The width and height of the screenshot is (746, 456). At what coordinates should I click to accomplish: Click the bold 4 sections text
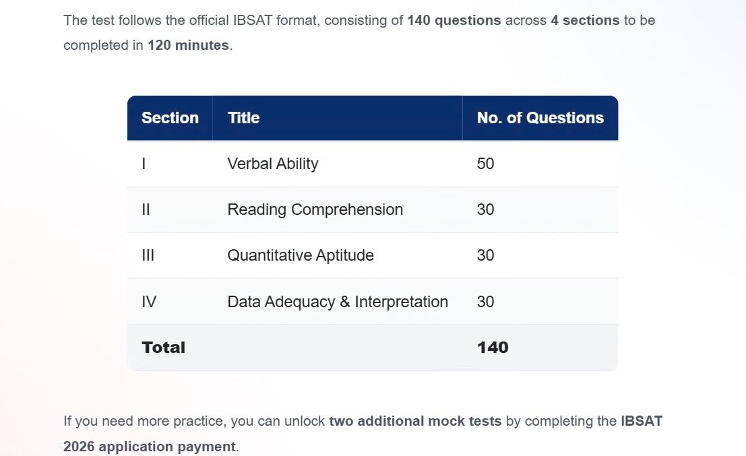585,20
